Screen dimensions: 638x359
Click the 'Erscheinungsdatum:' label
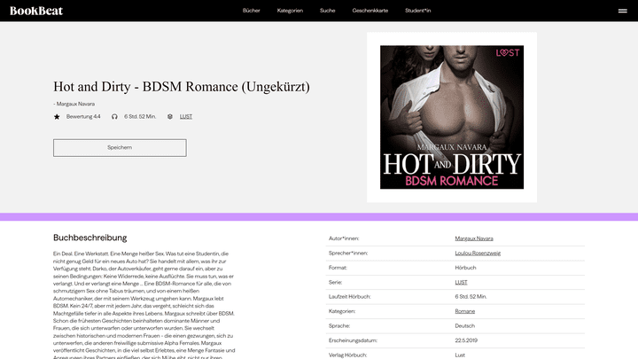(x=353, y=340)
